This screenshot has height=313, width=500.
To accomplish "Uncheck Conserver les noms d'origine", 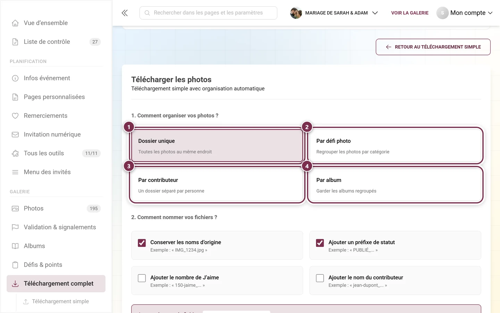I will 142,243.
